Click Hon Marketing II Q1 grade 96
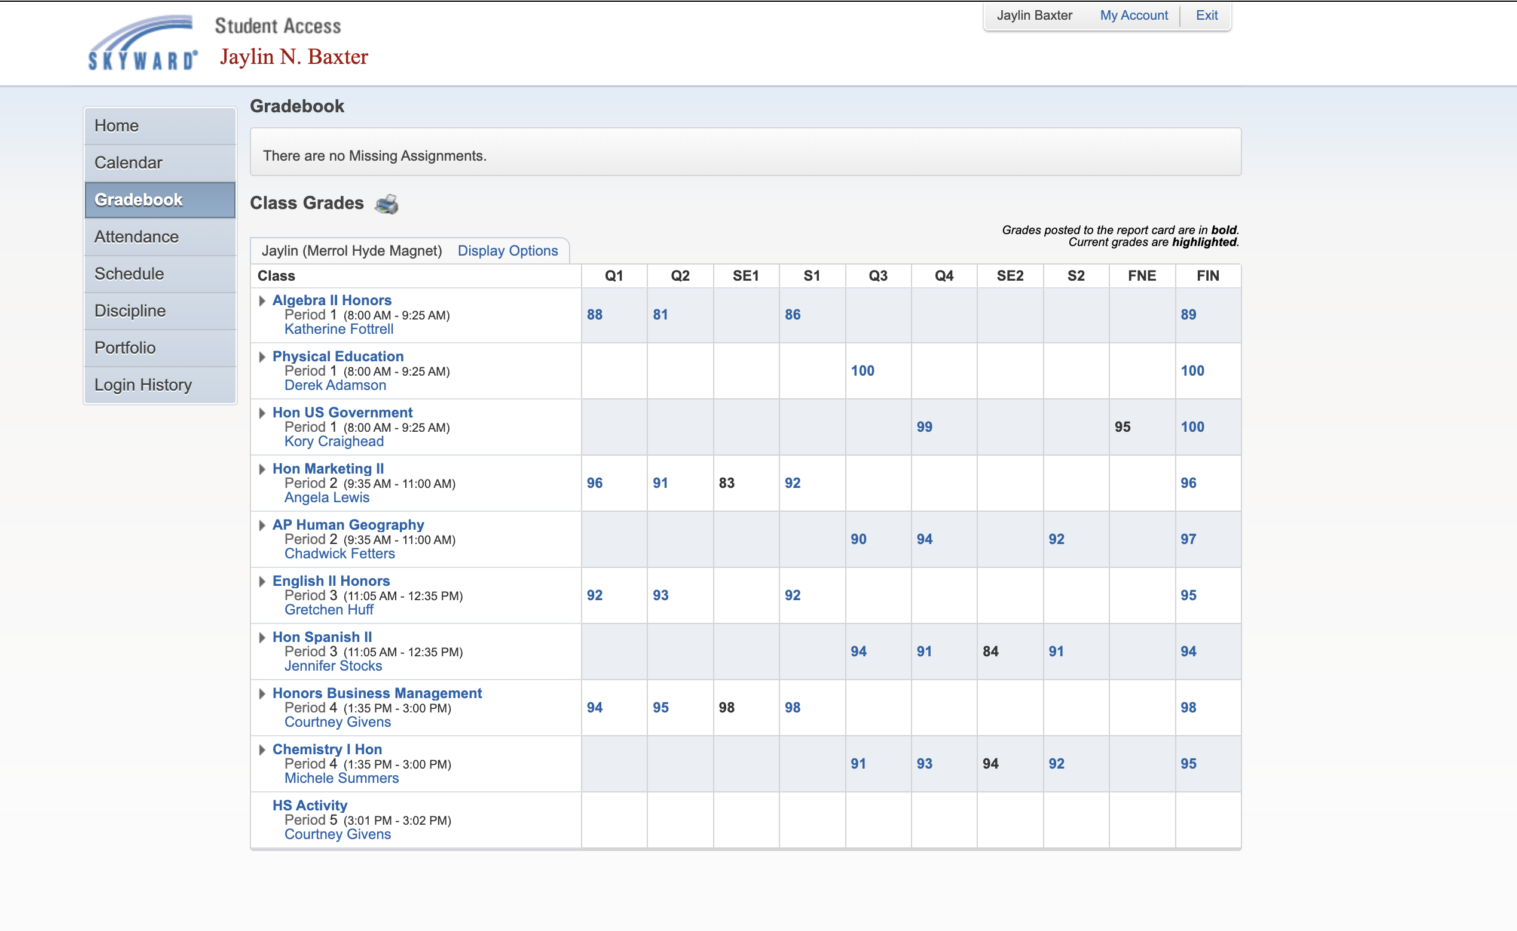The height and width of the screenshot is (931, 1517). [595, 483]
